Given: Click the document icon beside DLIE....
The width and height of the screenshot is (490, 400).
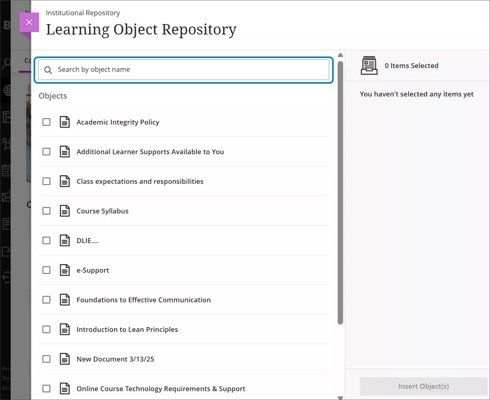Looking at the screenshot, I should [65, 240].
